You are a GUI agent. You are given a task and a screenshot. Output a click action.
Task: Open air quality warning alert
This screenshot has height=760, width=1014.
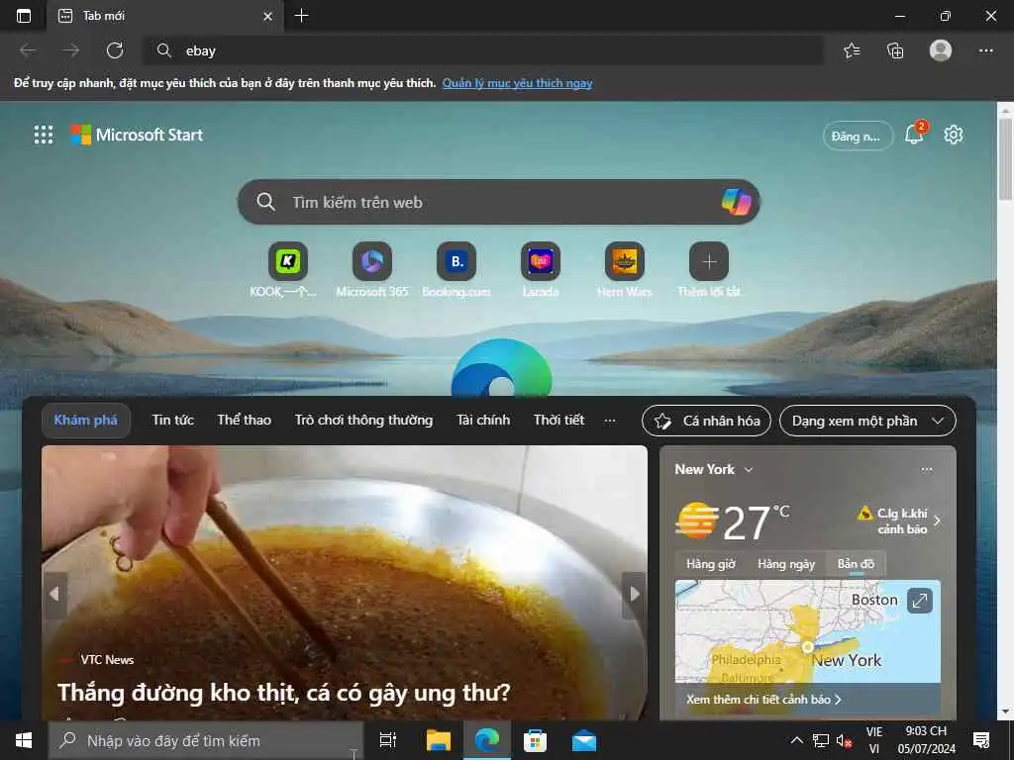(x=899, y=521)
